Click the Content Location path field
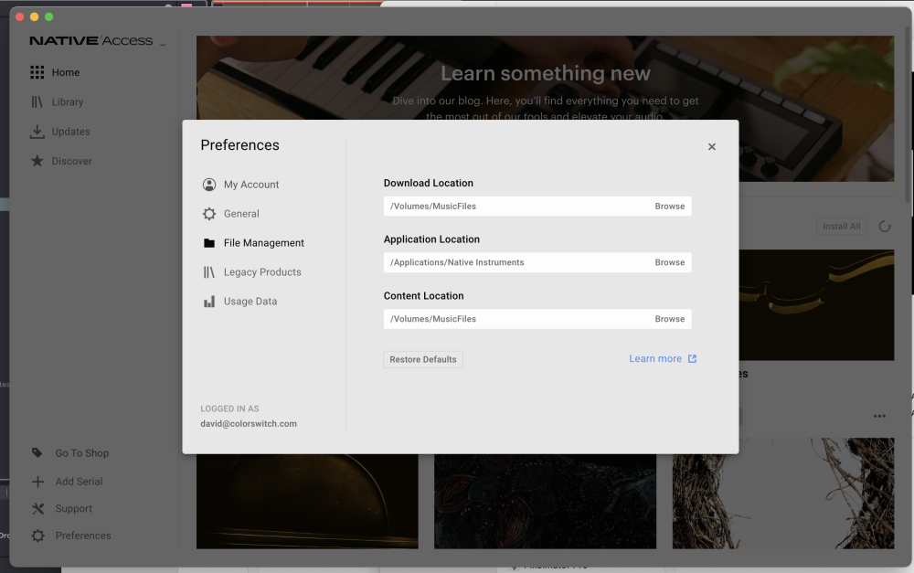The image size is (914, 573). pyautogui.click(x=537, y=319)
